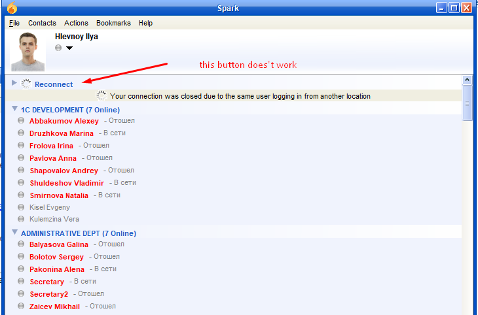Image resolution: width=478 pixels, height=315 pixels.
Task: Select contact Abbakumov Alexey
Action: [x=64, y=121]
